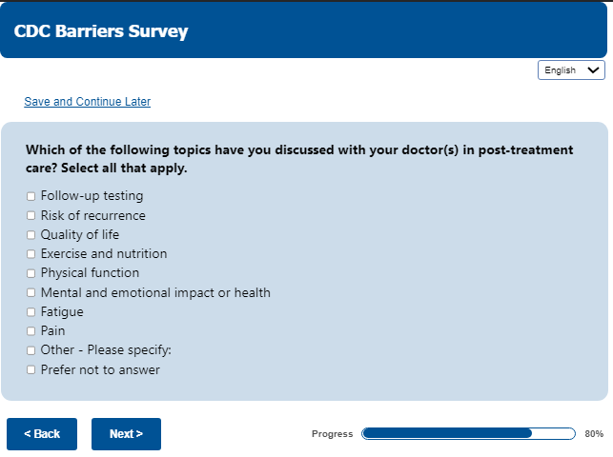Open the English language dropdown
This screenshot has height=457, width=613.
(571, 70)
